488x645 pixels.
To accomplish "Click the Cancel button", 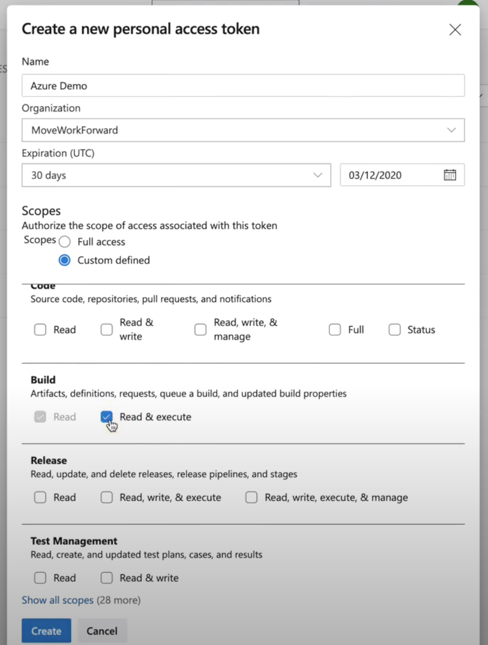I will [x=102, y=631].
